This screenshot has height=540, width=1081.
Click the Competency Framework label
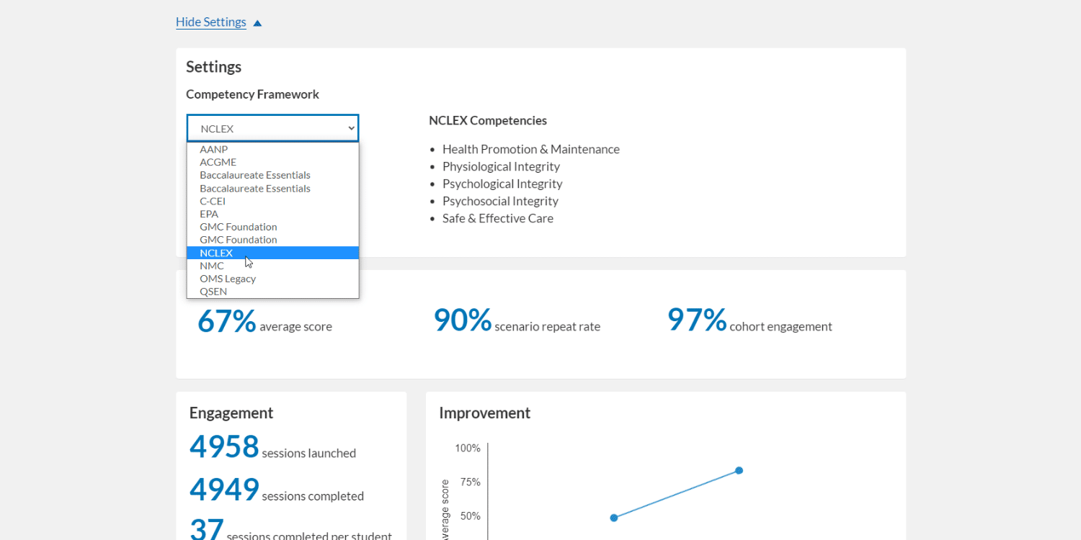pyautogui.click(x=252, y=94)
